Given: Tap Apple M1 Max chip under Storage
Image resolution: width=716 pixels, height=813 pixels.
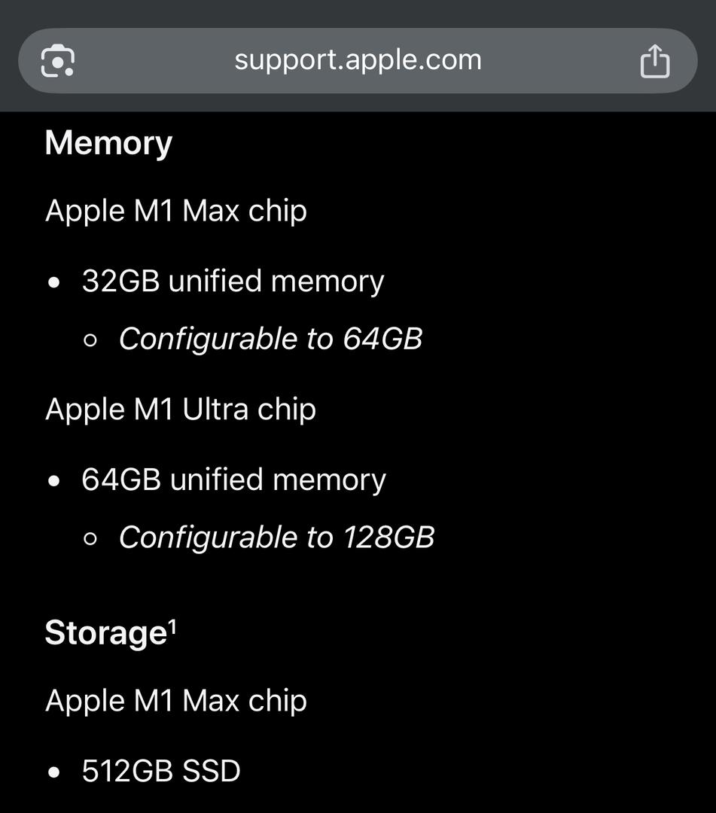Looking at the screenshot, I should pyautogui.click(x=176, y=702).
